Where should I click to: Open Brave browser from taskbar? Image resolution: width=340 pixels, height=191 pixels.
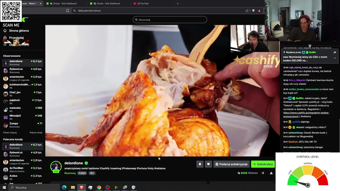coord(82,188)
